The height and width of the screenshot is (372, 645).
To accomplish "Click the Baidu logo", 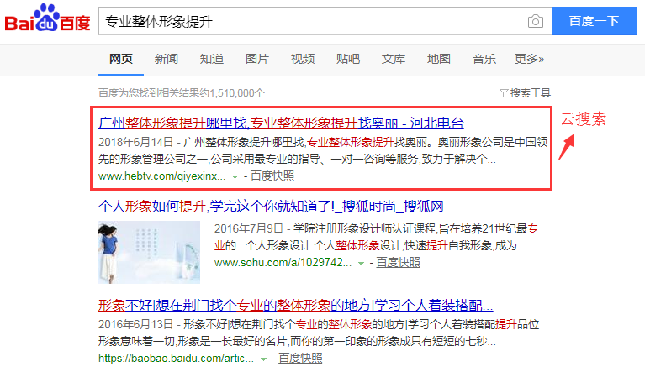I will (x=47, y=18).
